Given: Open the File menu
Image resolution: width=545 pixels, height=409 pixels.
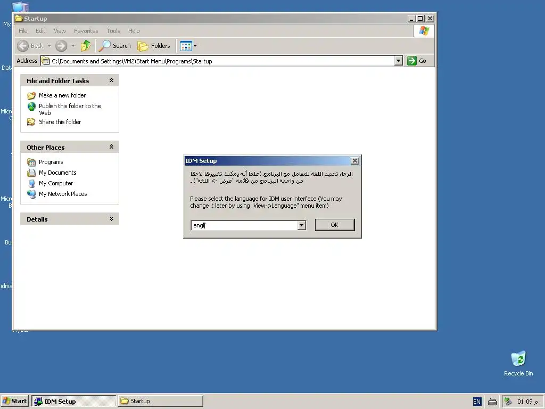Looking at the screenshot, I should [x=23, y=31].
